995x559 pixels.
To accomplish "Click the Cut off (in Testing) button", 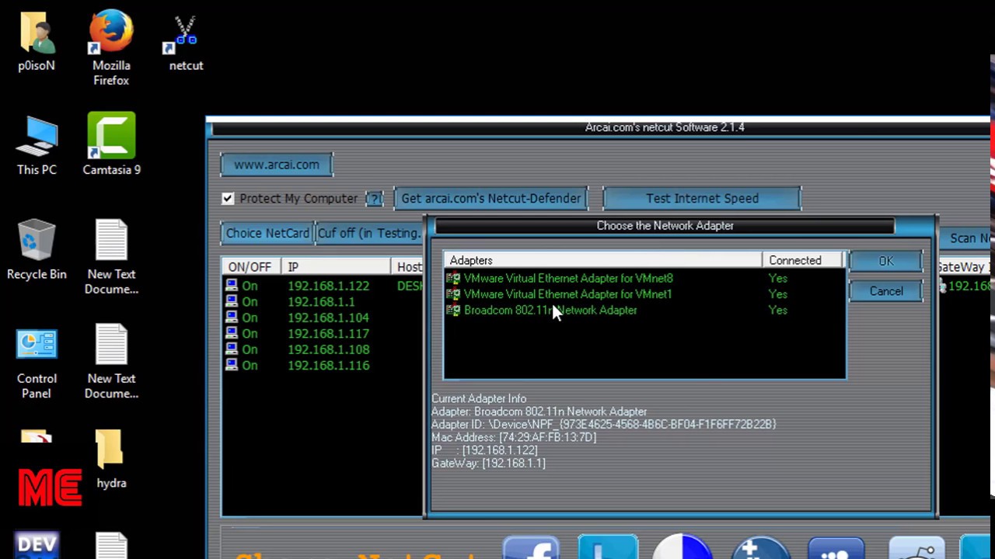I will pos(369,233).
